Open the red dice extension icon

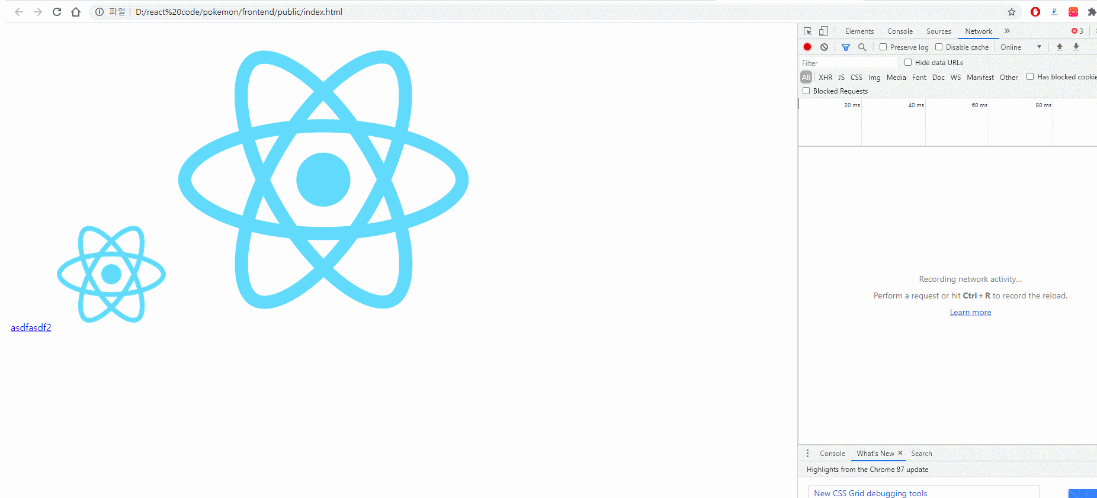coord(1073,12)
